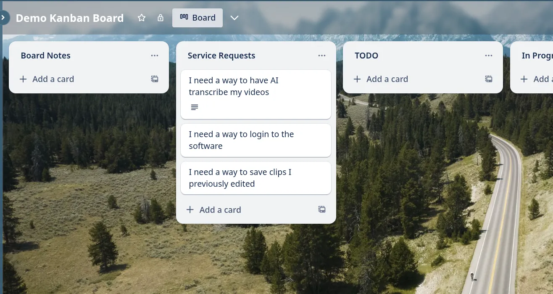Viewport: 553px width, 294px height.
Task: Expand the collapsed left sidebar
Action: pyautogui.click(x=3, y=18)
